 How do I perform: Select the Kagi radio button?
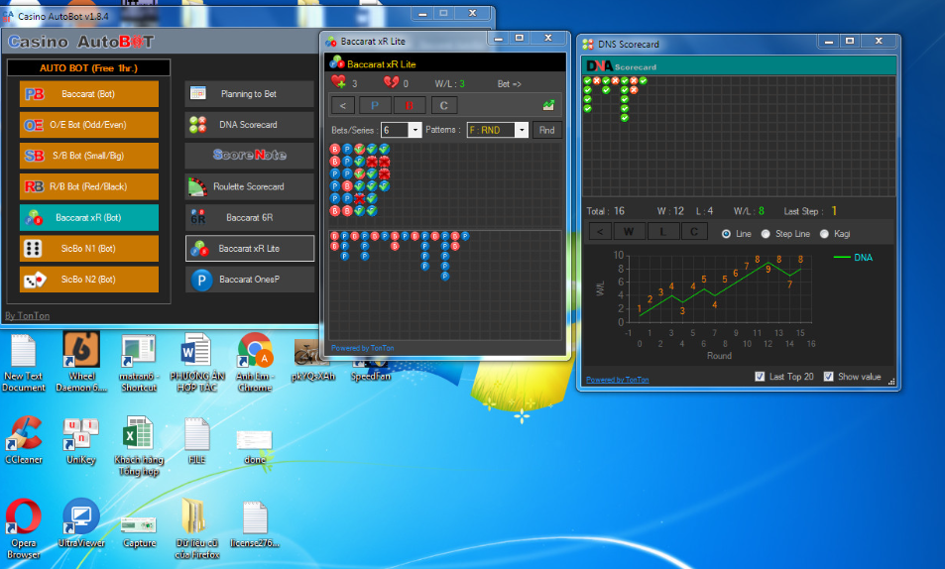824,234
